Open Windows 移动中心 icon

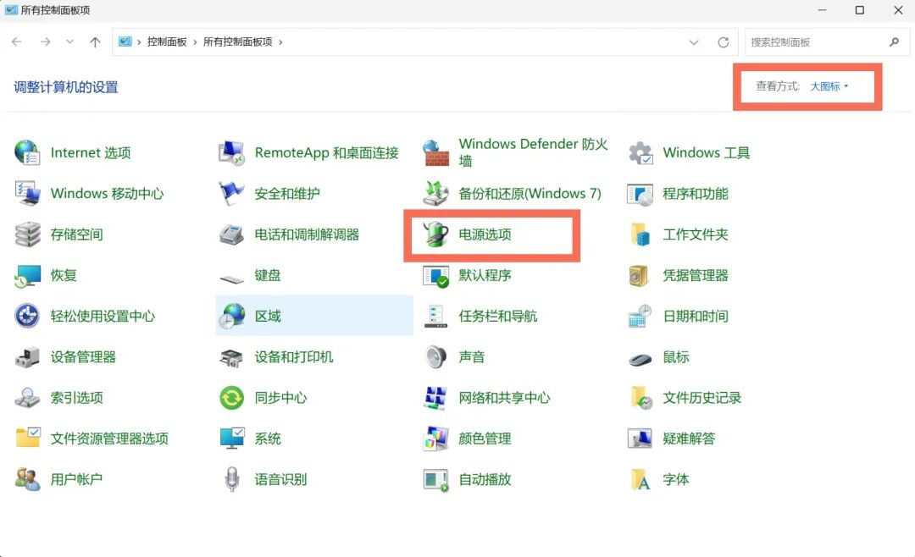27,194
